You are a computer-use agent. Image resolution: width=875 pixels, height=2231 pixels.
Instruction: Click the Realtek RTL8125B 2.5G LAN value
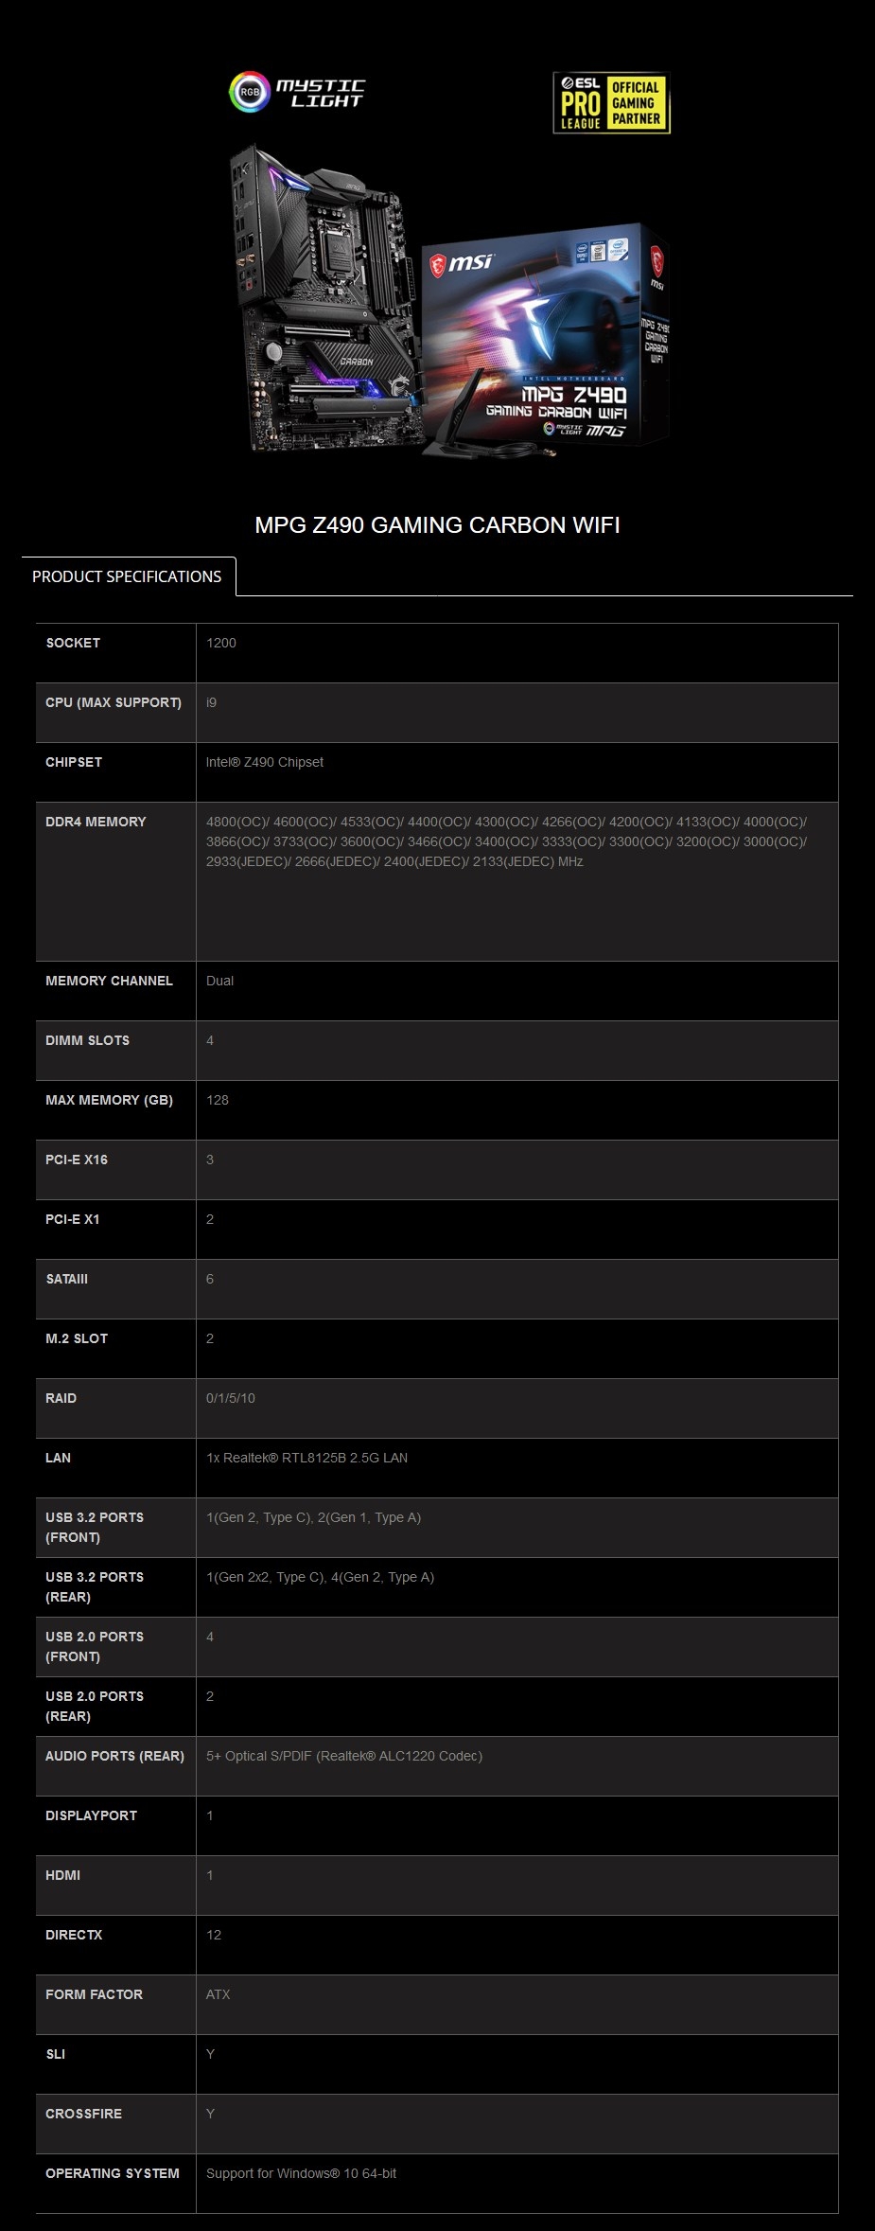[306, 1458]
